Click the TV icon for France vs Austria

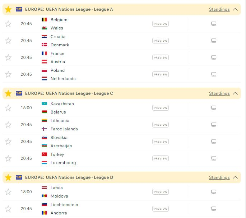[x=214, y=57]
